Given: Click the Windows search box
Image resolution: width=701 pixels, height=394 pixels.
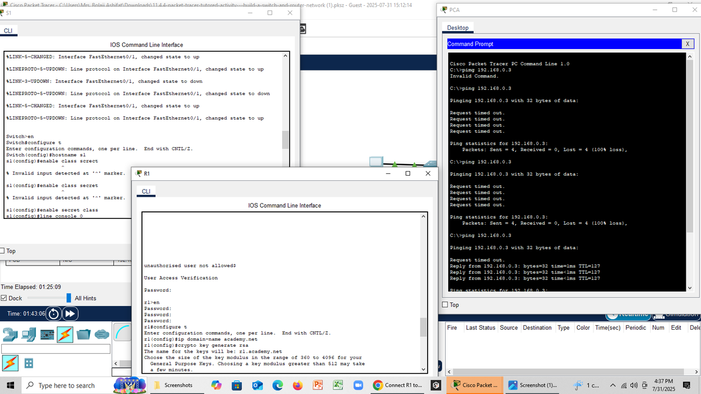Looking at the screenshot, I should pos(66,385).
